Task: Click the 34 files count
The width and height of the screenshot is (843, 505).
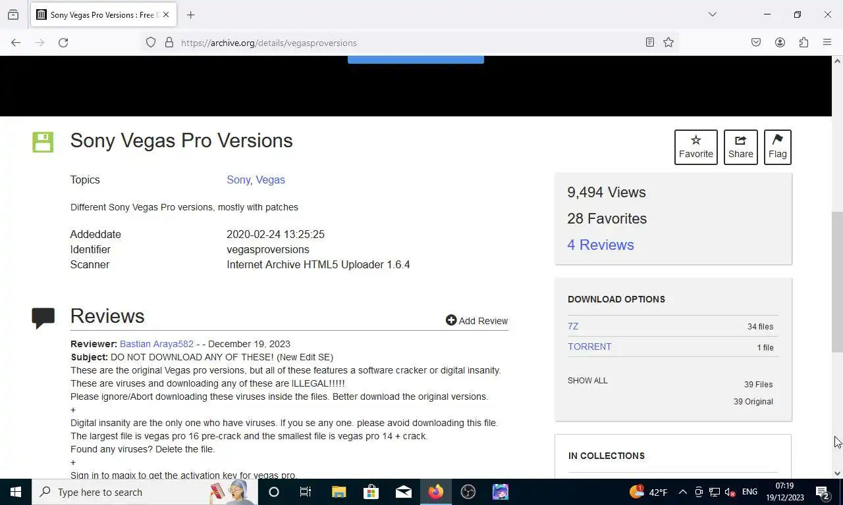Action: click(x=760, y=327)
